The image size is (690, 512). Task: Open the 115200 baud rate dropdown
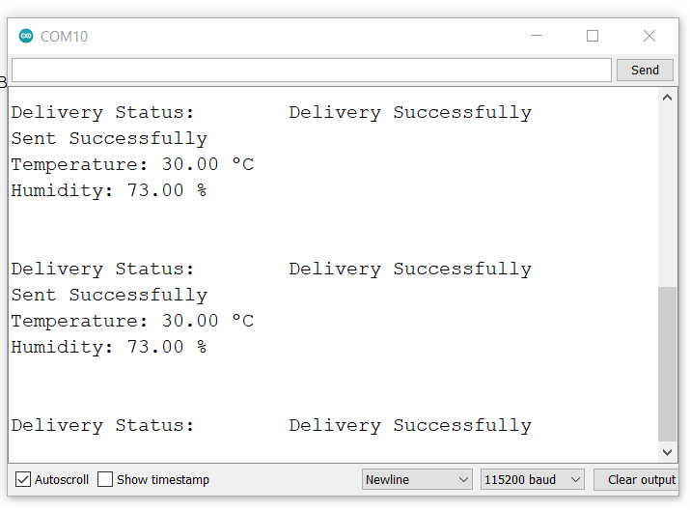533,479
